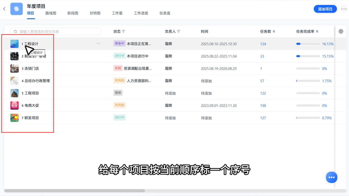The height and width of the screenshot is (196, 349).
Task: Open project 6 电商大促
Action: pyautogui.click(x=30, y=105)
